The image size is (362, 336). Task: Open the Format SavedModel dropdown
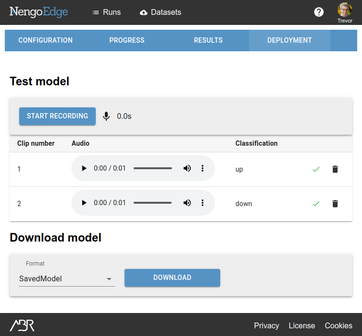point(67,278)
